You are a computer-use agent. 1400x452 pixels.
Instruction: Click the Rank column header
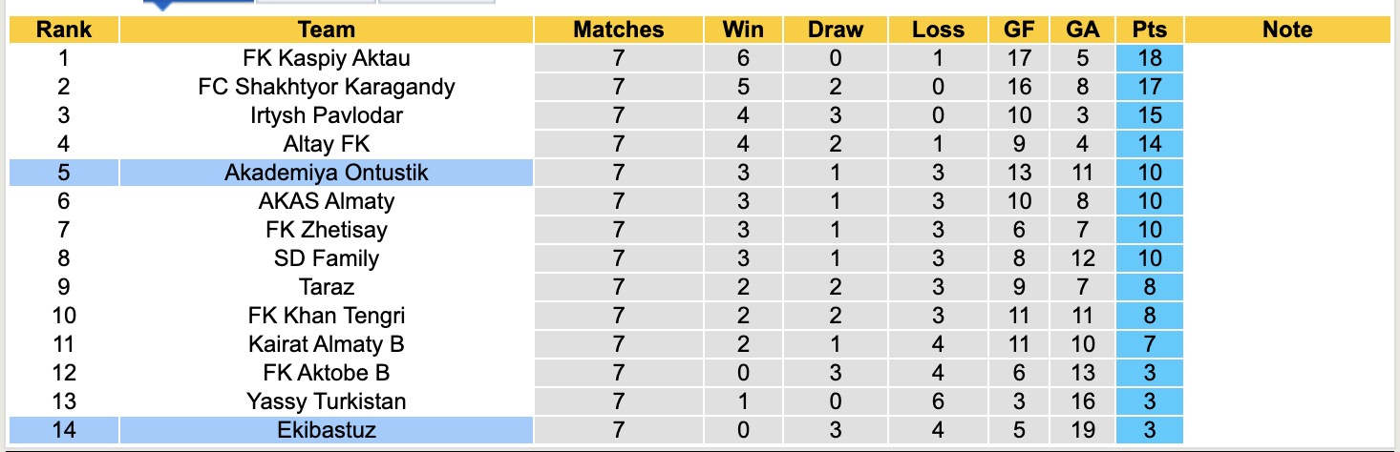click(63, 30)
